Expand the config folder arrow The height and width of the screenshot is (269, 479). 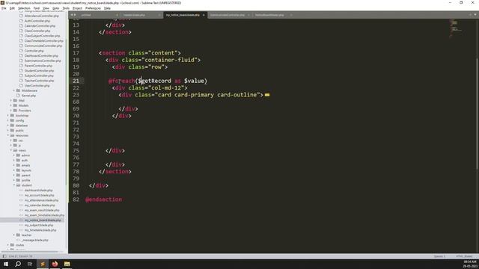click(x=8, y=120)
